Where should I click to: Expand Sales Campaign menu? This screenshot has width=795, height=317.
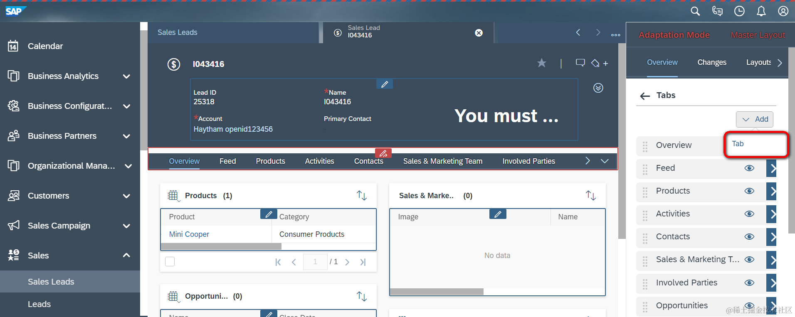pos(126,226)
